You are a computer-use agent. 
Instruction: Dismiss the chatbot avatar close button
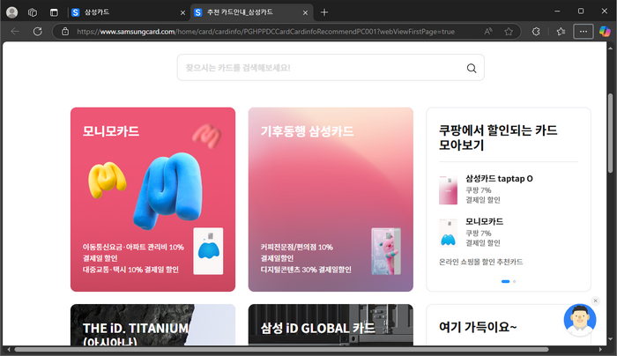pos(595,301)
